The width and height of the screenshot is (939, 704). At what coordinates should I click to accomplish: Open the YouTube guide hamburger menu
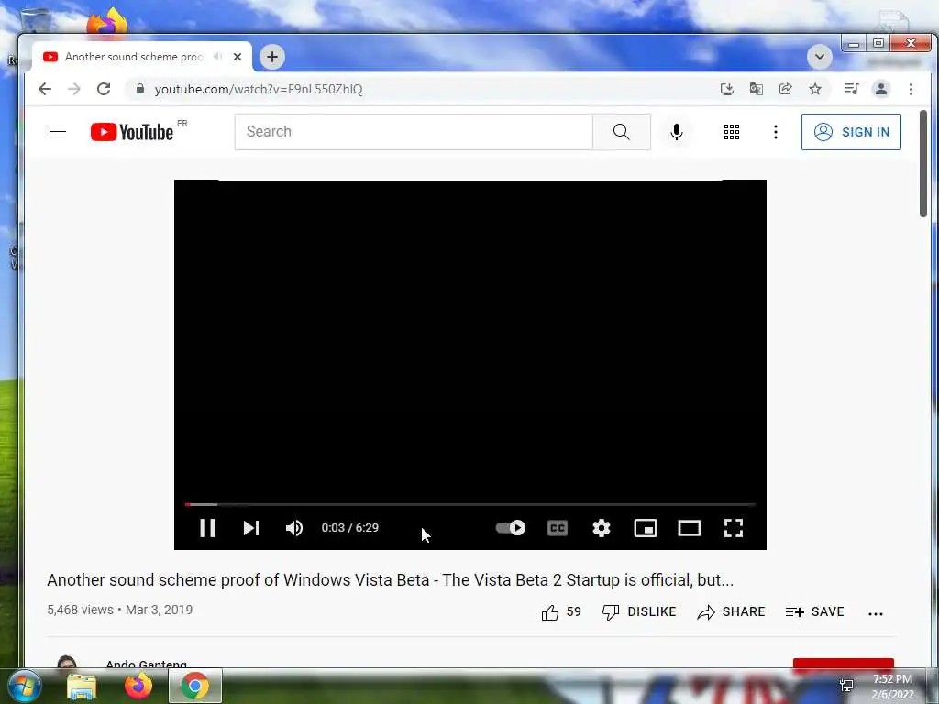(58, 132)
